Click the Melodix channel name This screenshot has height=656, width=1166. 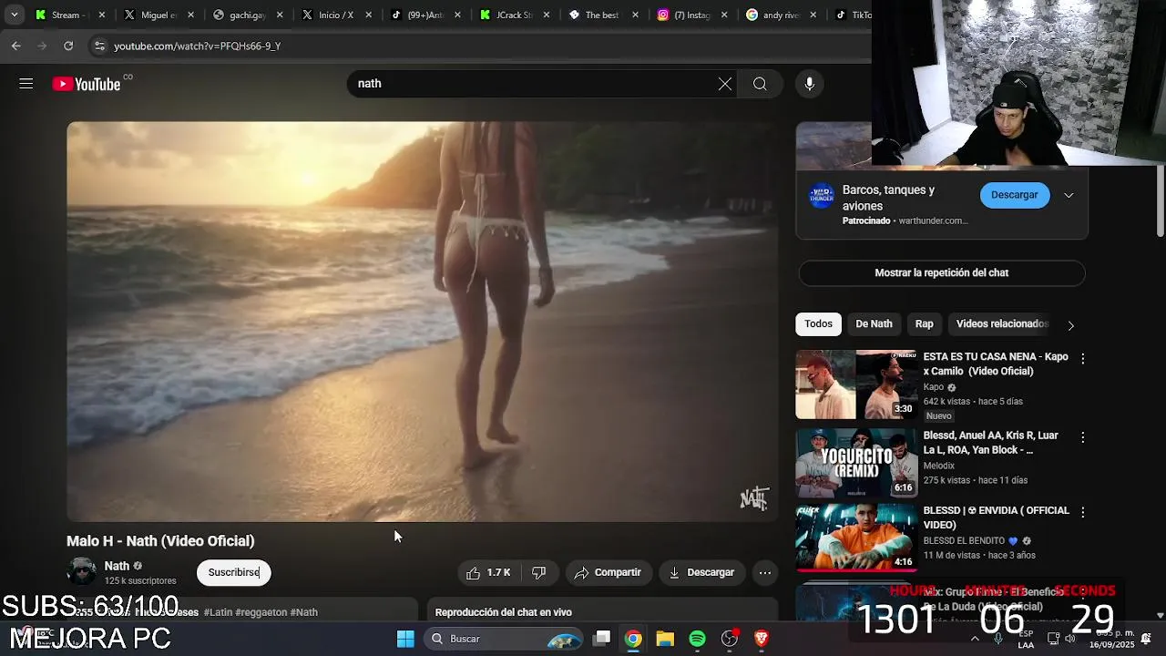click(939, 466)
